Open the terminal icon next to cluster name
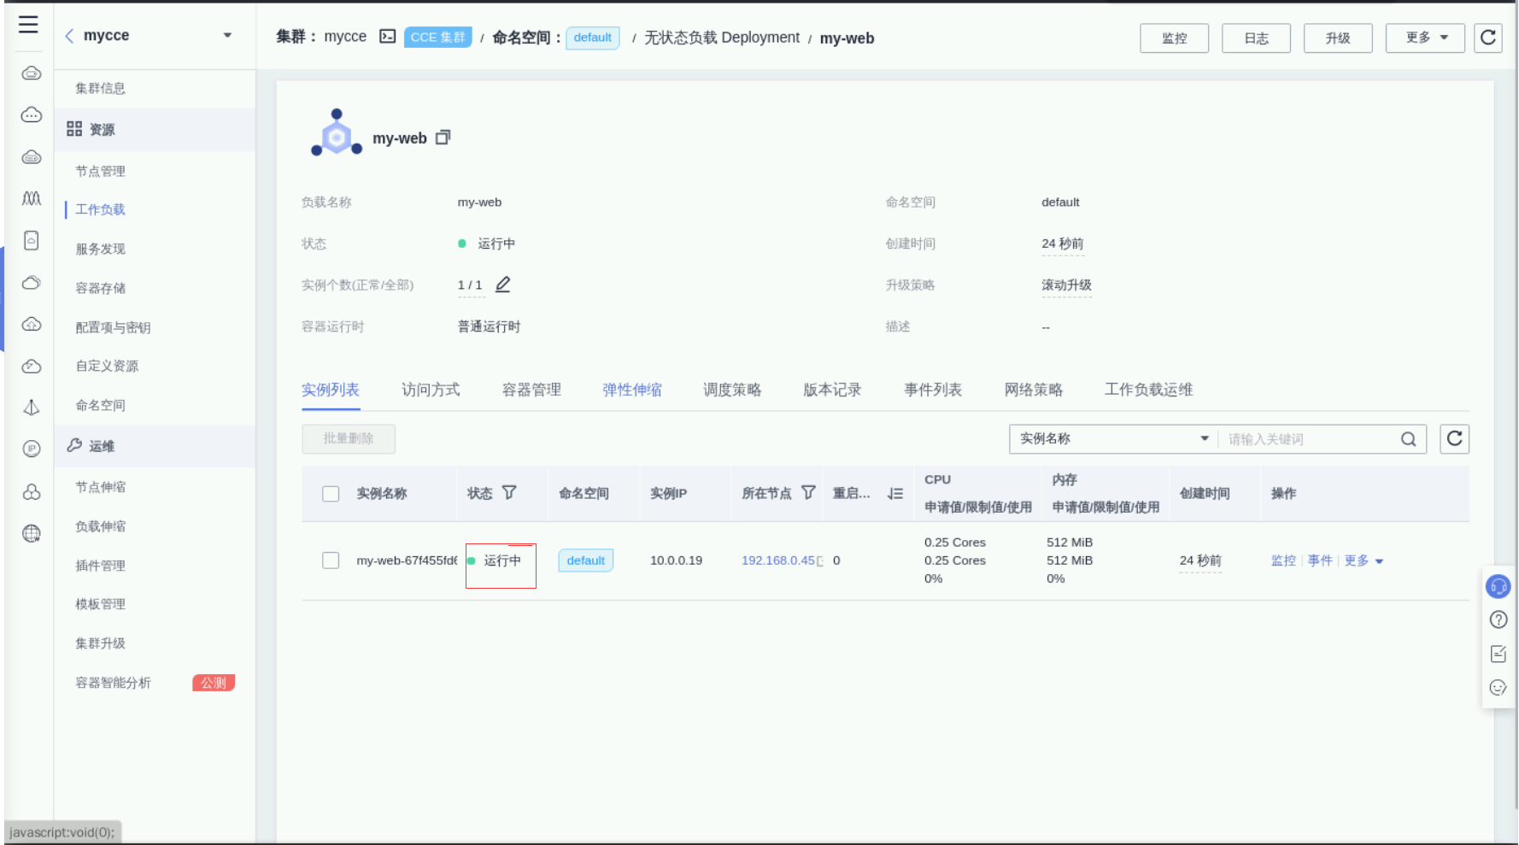The height and width of the screenshot is (845, 1519). point(388,37)
